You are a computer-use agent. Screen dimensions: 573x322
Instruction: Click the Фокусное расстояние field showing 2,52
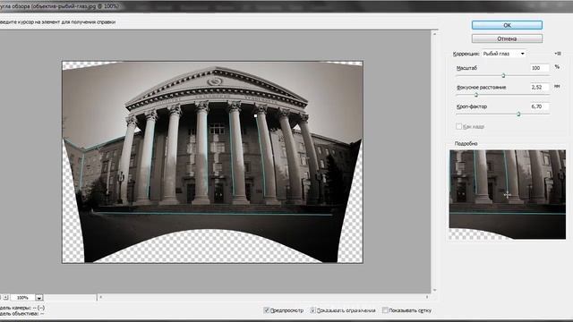click(539, 88)
